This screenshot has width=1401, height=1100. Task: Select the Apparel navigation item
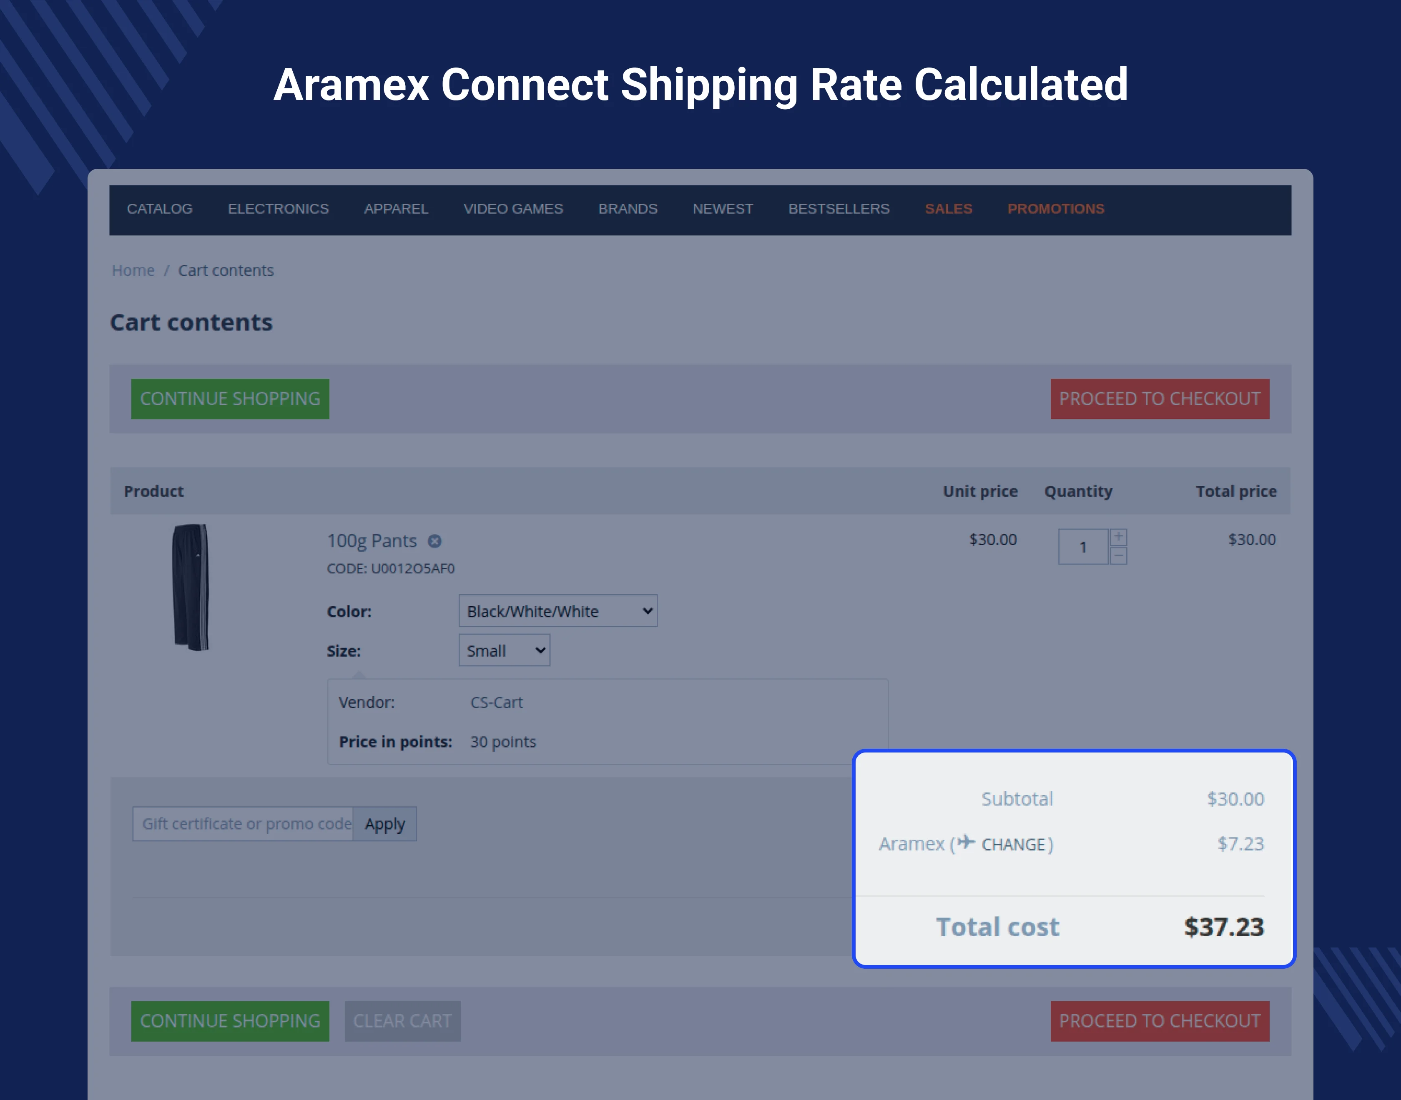pyautogui.click(x=396, y=209)
